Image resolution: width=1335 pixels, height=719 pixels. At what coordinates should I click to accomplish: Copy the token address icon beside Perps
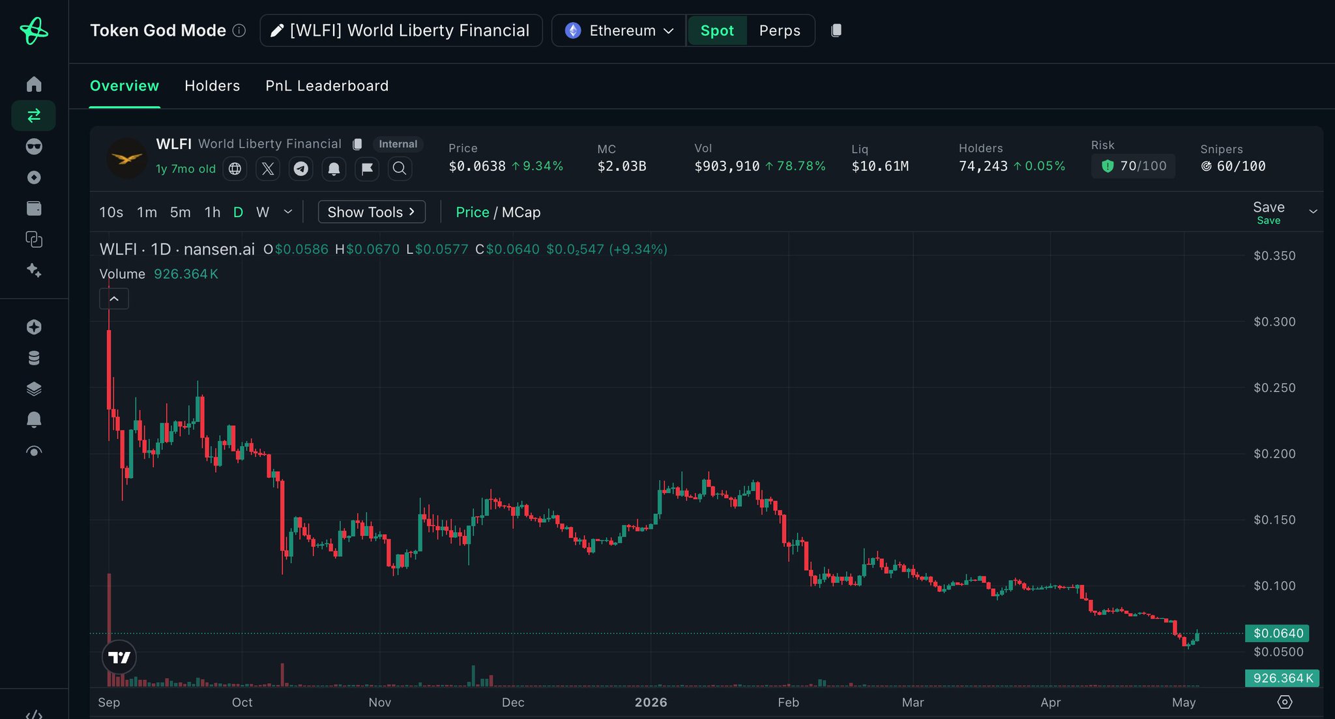(x=836, y=31)
